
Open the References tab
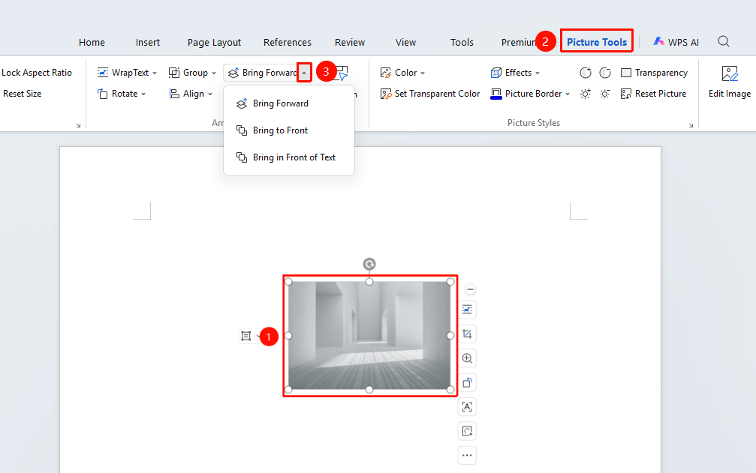click(x=288, y=42)
